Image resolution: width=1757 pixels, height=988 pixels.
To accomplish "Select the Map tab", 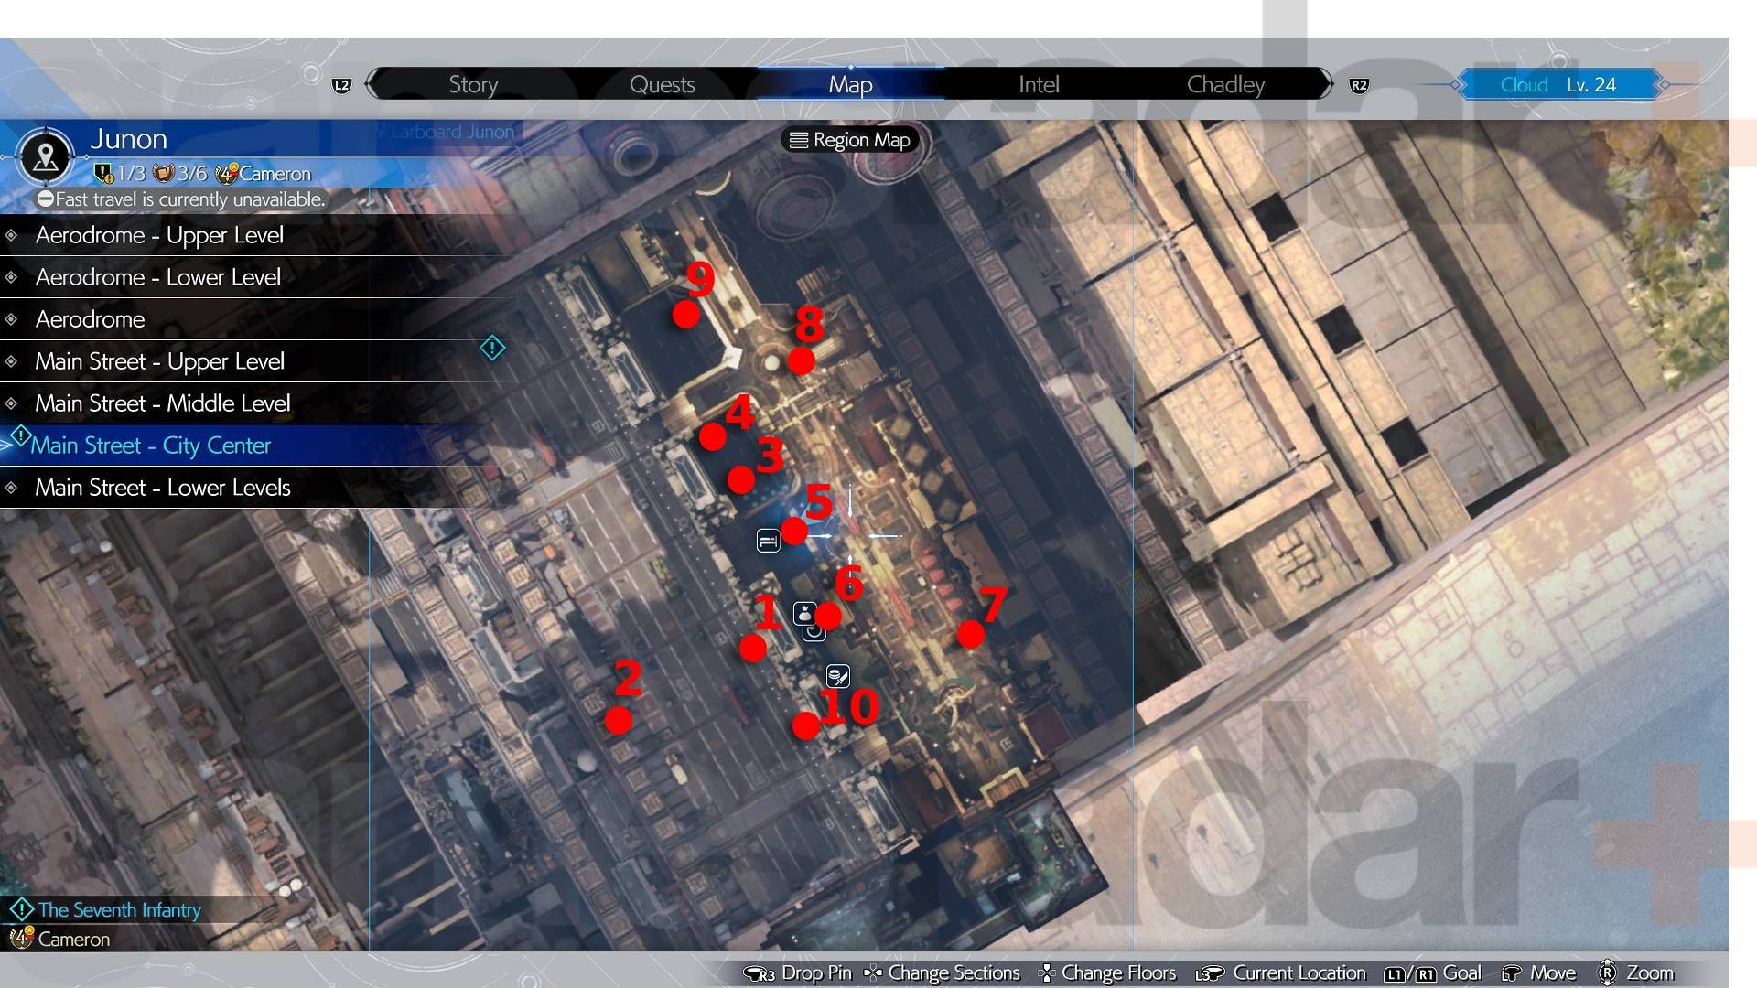I will click(850, 84).
